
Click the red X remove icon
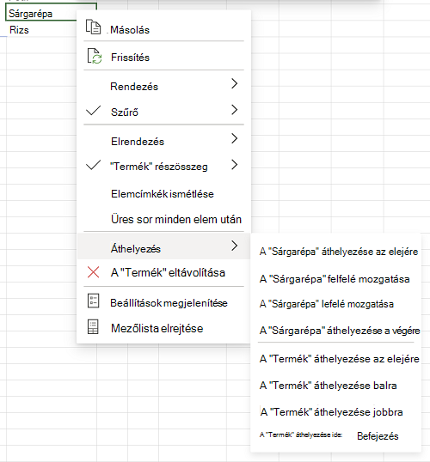pos(93,272)
